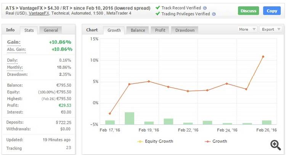Switch to the Balance chart tab

click(x=138, y=30)
